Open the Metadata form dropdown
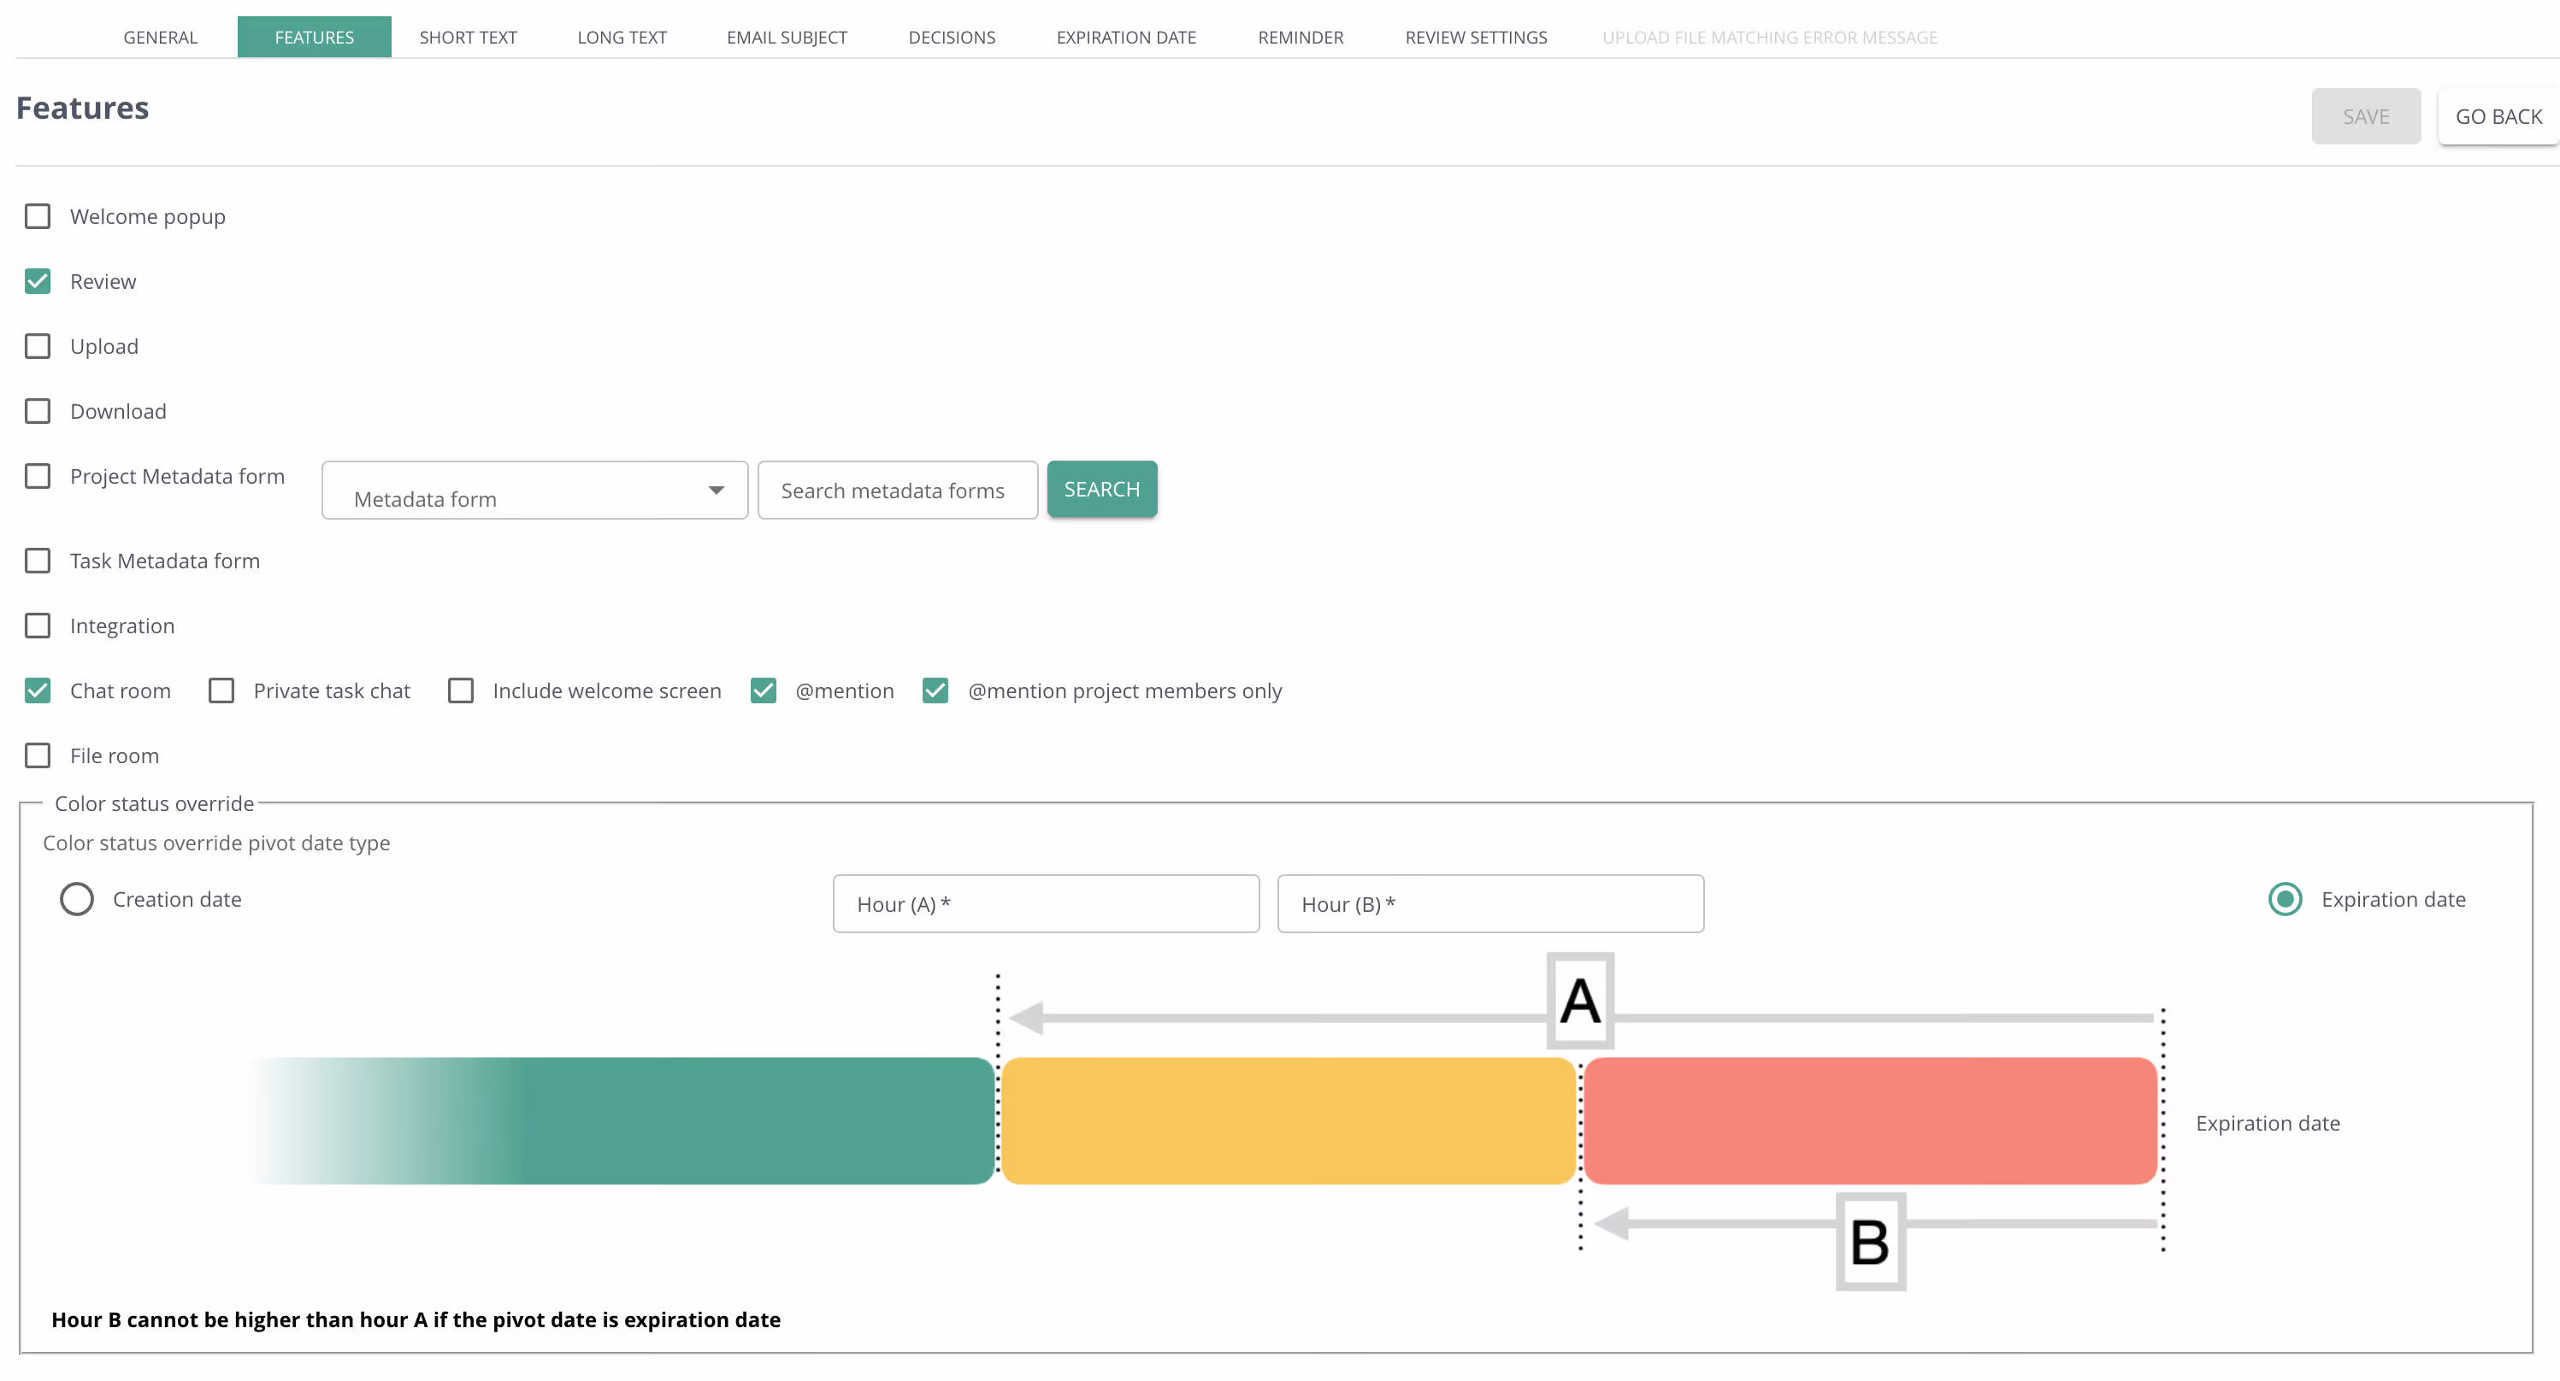The height and width of the screenshot is (1381, 2560). tap(534, 490)
